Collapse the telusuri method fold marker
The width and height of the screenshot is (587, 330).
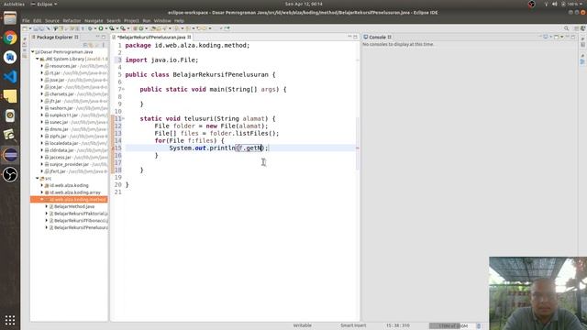[123, 118]
